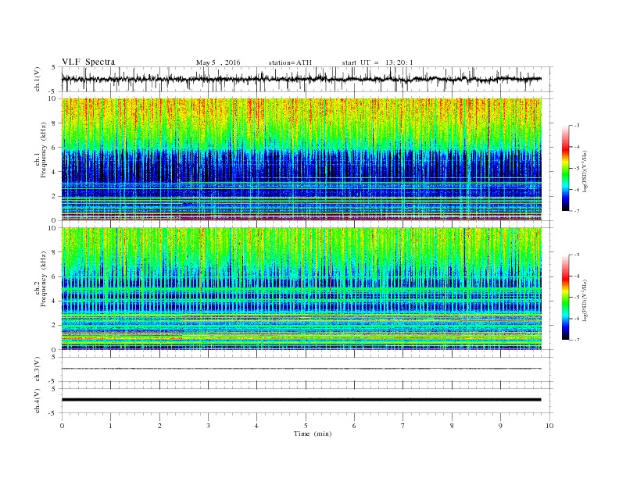Screen dimensions: 619x478
Task: Click the "9" tick on time axis
Action: point(500,426)
